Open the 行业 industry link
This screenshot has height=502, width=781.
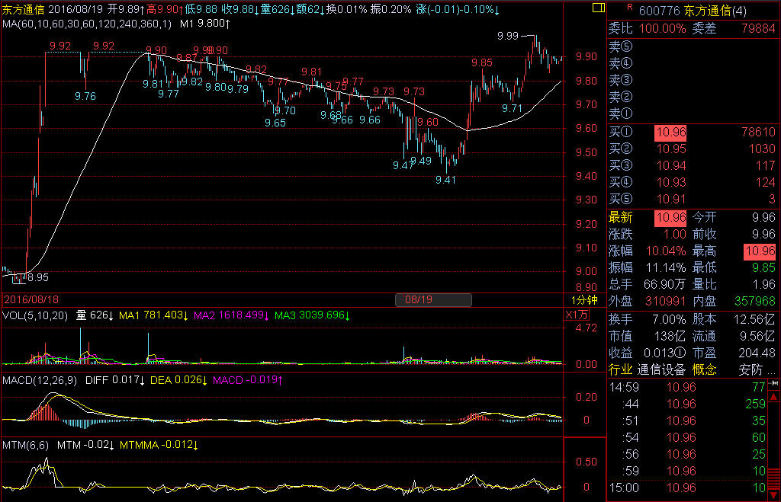[621, 369]
